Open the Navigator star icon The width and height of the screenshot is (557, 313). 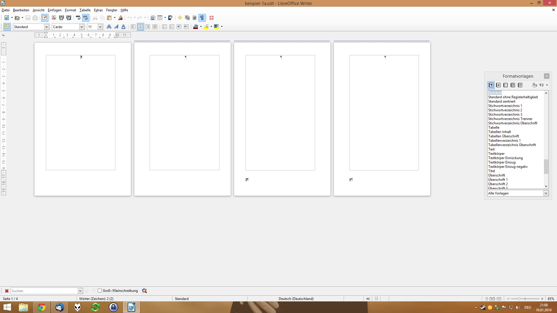coord(180,18)
